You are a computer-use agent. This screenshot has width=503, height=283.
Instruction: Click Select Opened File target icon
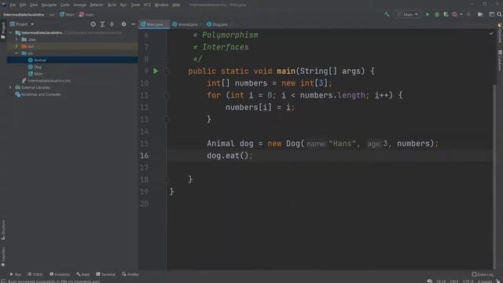pos(93,24)
